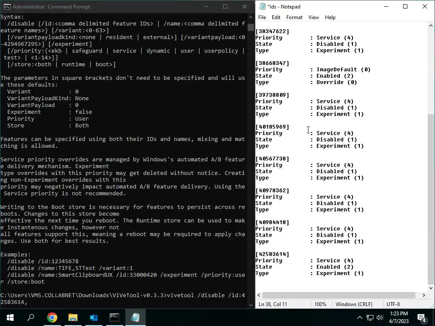435x326 pixels.
Task: Click Notepad horizontal scroll left arrow
Action: (x=259, y=295)
